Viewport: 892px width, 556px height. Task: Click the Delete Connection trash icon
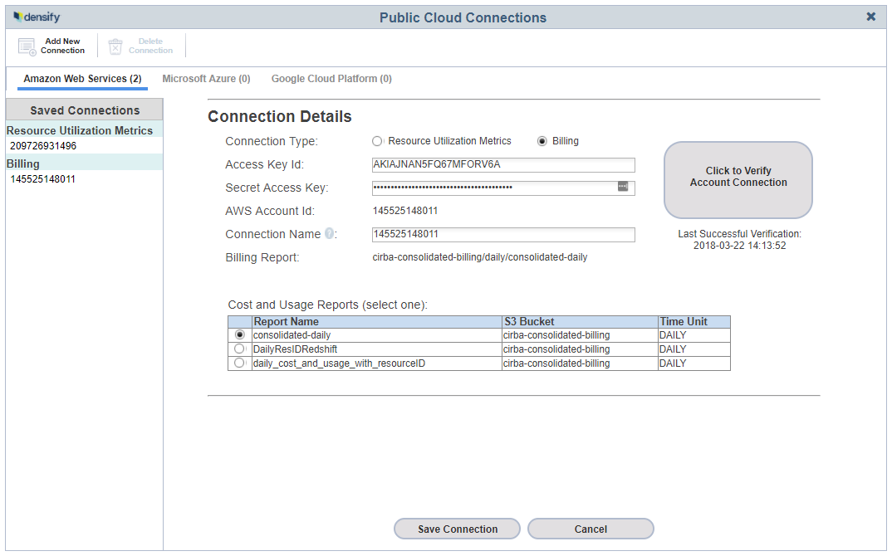115,46
